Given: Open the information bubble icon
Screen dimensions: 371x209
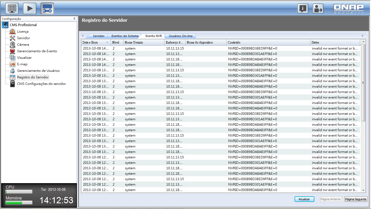Looking at the screenshot, I should click(x=302, y=8).
